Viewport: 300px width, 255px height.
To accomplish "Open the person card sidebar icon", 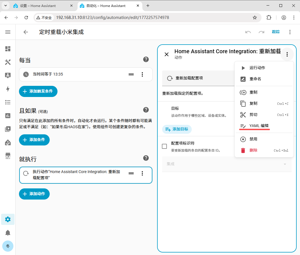I will [x=8, y=76].
